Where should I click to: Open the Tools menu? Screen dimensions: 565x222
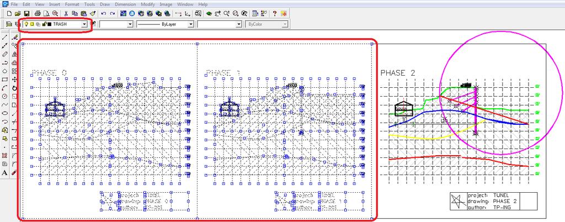90,4
